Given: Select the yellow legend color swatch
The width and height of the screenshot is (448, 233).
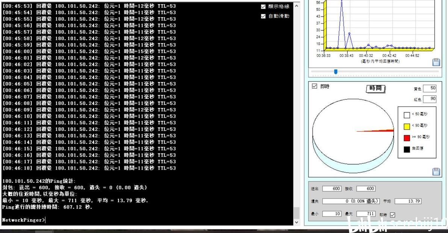Looking at the screenshot, I should tap(407, 127).
